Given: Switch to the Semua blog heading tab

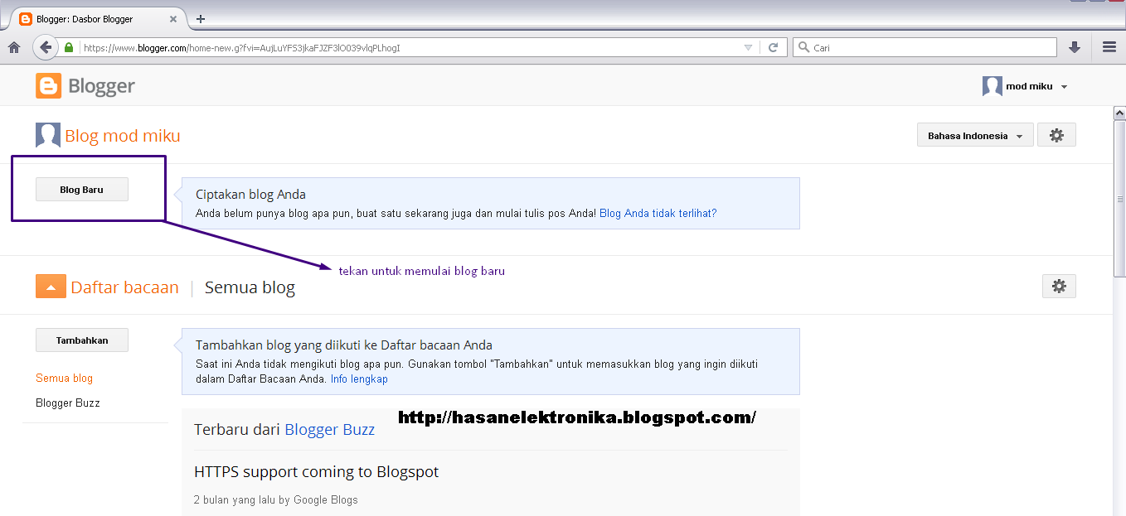Looking at the screenshot, I should 250,287.
